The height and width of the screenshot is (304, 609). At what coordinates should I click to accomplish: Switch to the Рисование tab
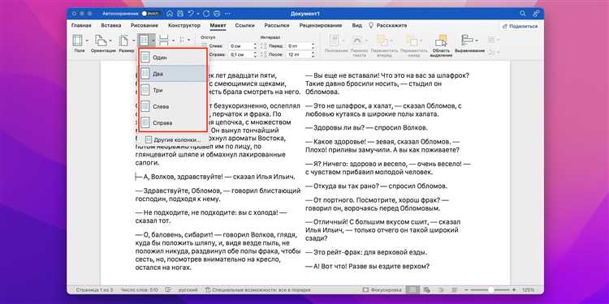(144, 26)
